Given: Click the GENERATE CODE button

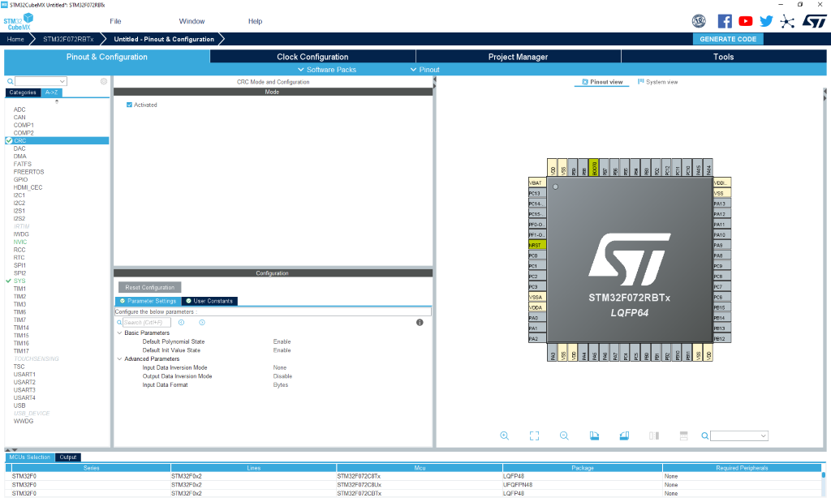Looking at the screenshot, I should 728,39.
